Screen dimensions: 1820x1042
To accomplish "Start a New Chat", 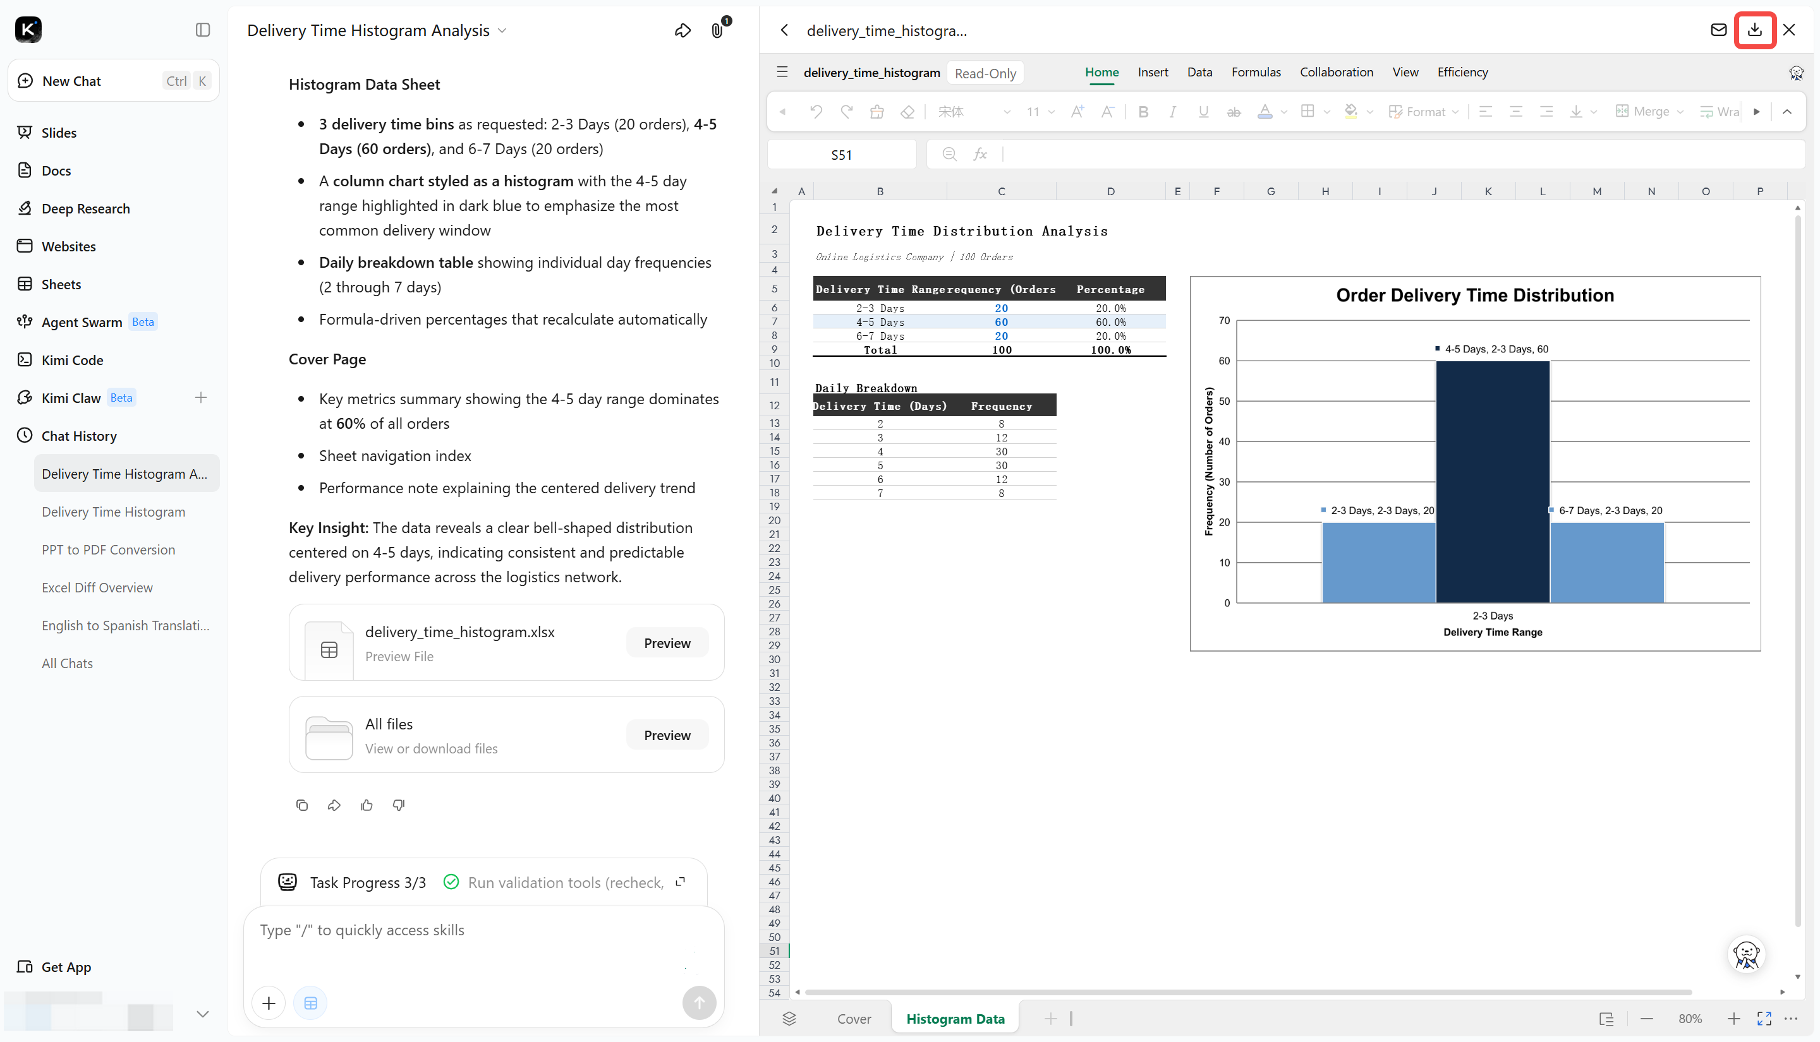I will [x=114, y=81].
